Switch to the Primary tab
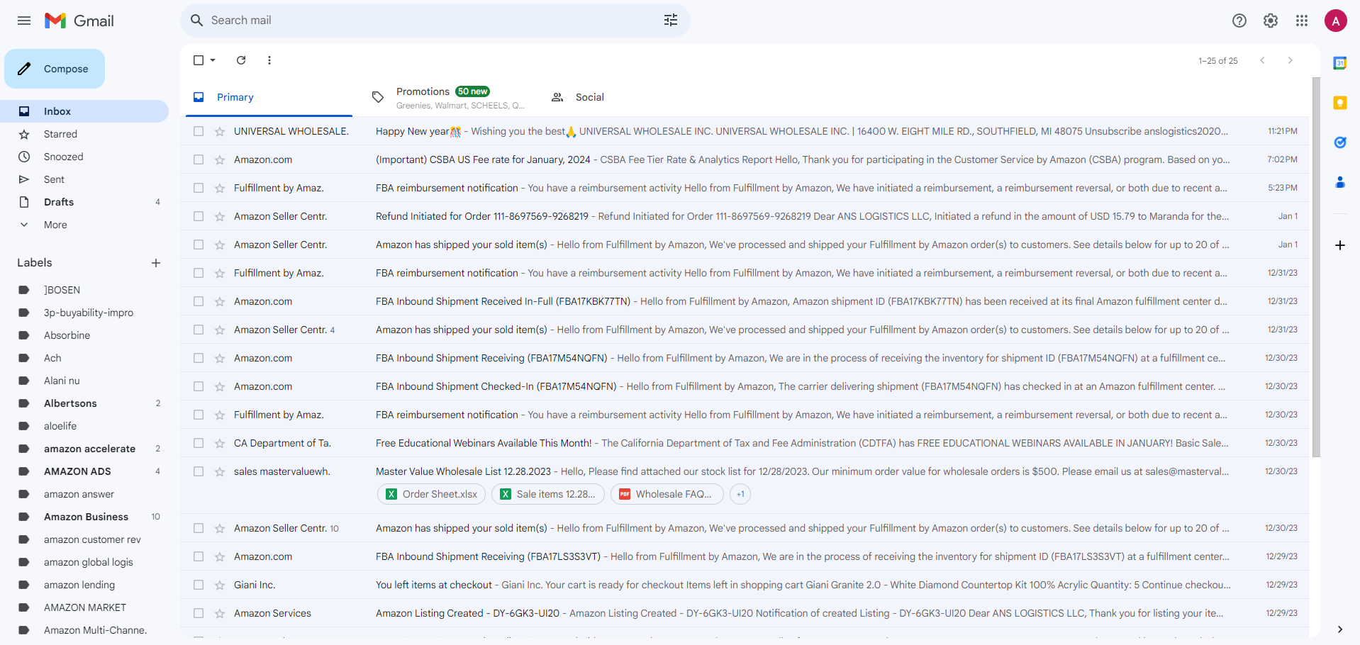The height and width of the screenshot is (645, 1360). (269, 97)
